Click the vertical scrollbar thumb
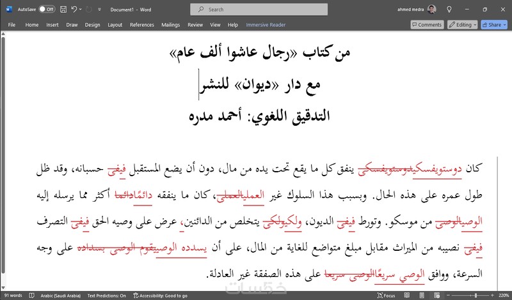 3,154
